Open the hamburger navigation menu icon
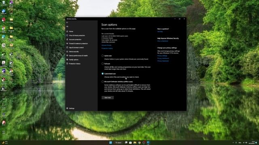Image resolution: width=259 pixels, height=145 pixels. (67, 27)
